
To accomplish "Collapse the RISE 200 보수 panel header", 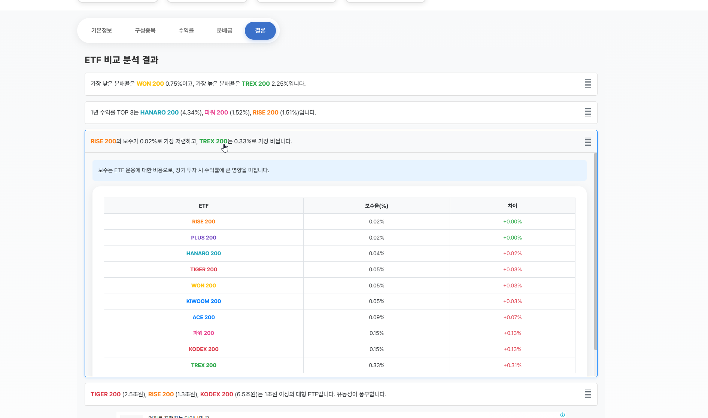I will pos(341,141).
